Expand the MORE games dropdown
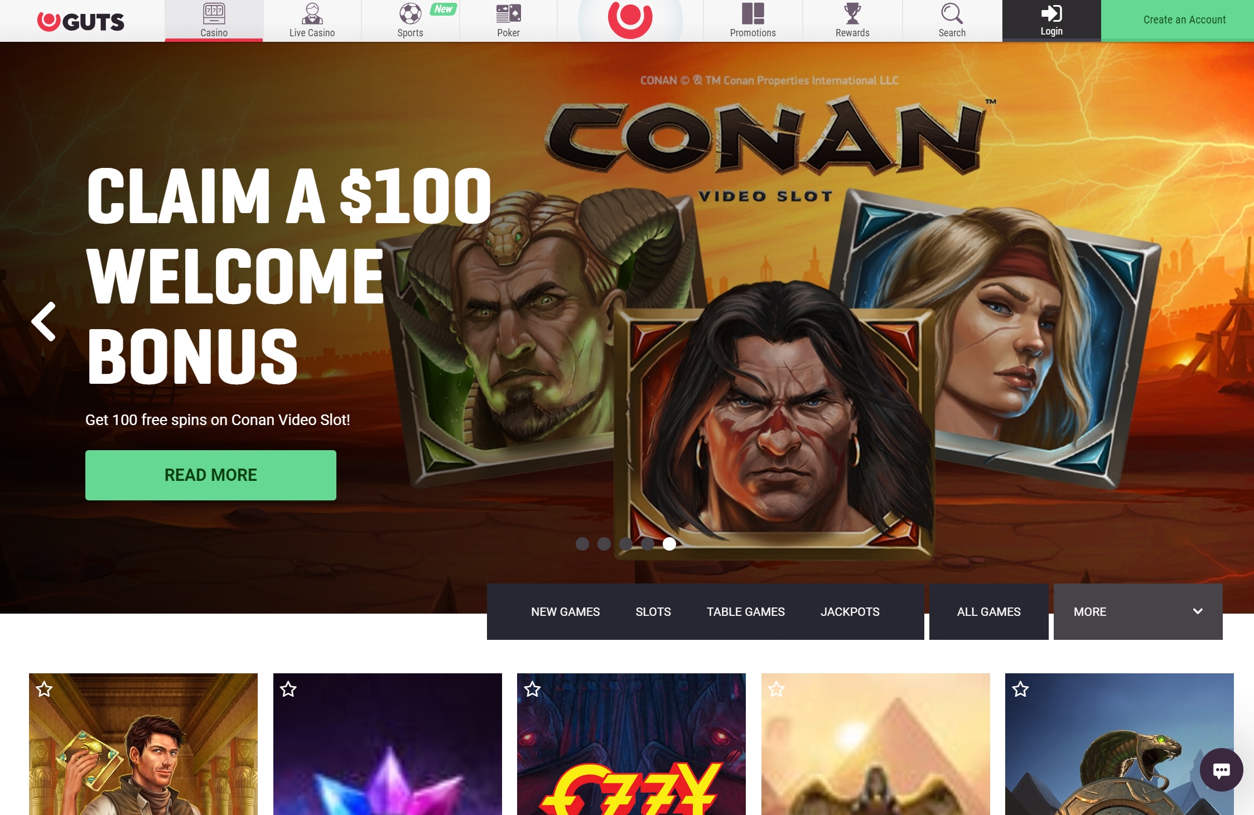Screen dimensions: 1254x815 [x=1138, y=612]
